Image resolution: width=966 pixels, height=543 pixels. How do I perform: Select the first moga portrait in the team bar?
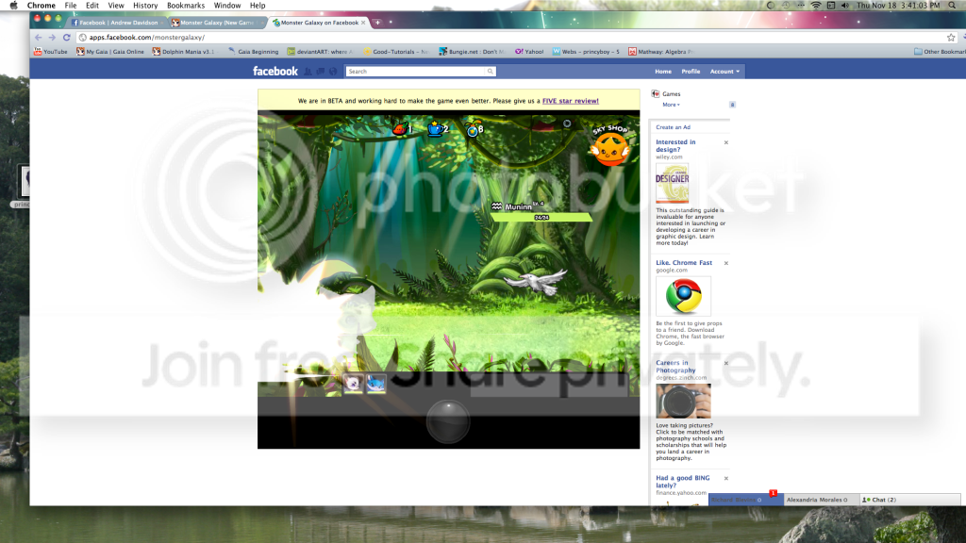click(353, 385)
